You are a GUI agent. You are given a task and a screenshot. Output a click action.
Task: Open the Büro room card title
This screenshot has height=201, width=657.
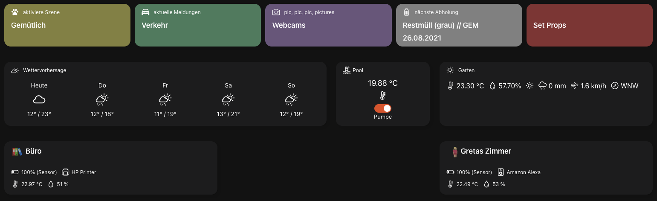33,151
